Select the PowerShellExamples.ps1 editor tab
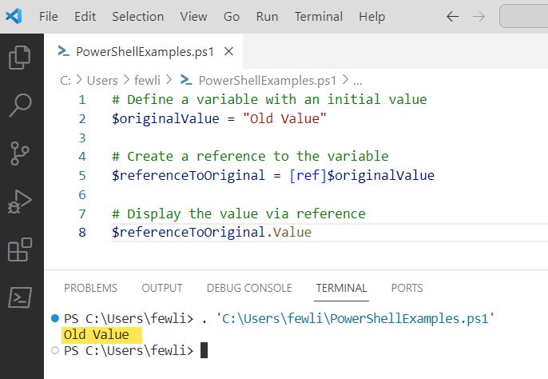The width and height of the screenshot is (548, 379). (x=143, y=51)
